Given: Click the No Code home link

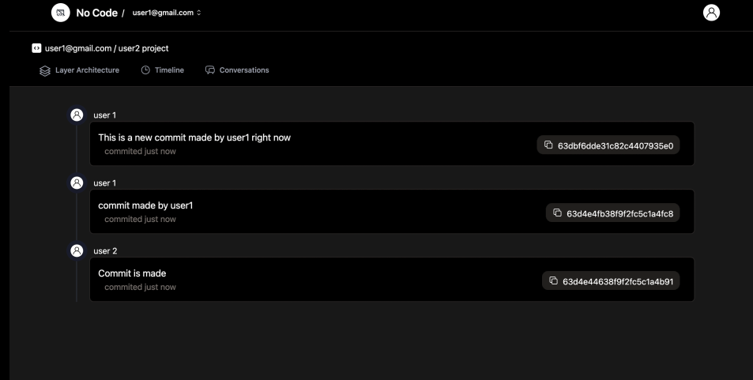Looking at the screenshot, I should point(96,13).
